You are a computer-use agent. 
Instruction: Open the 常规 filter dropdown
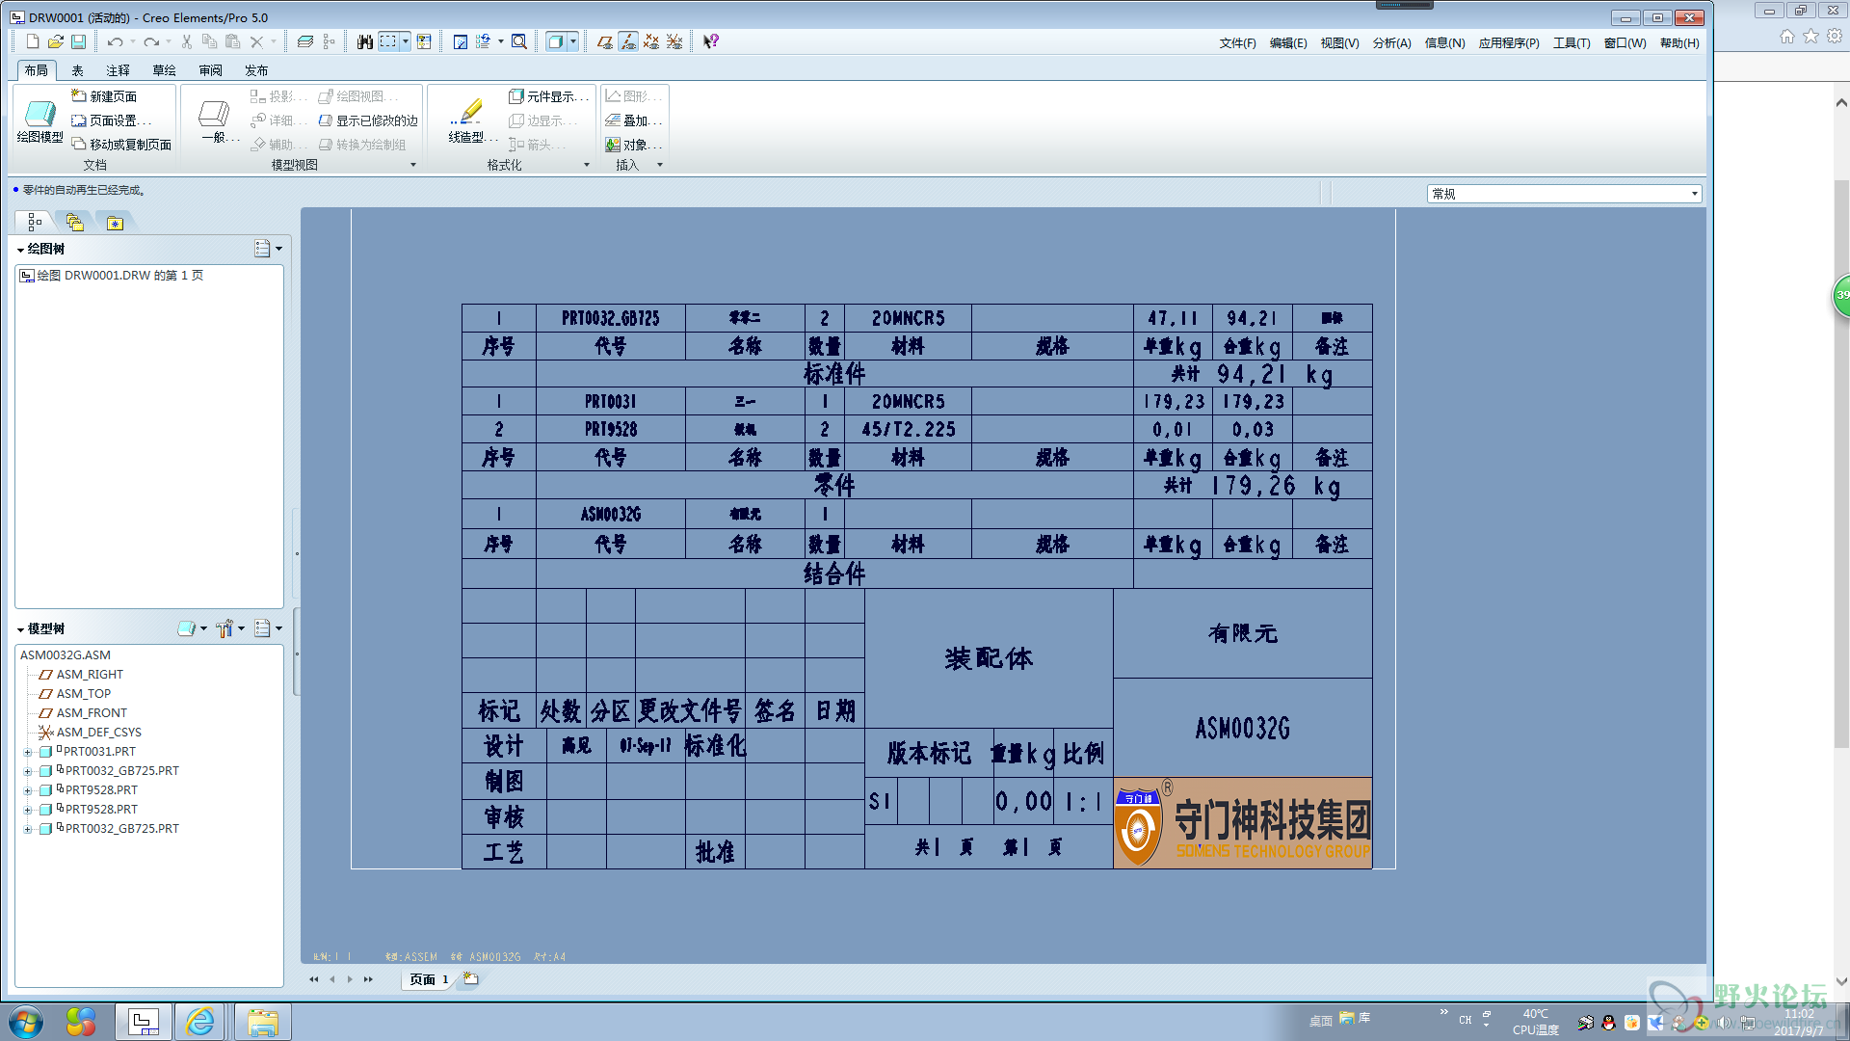point(1694,194)
